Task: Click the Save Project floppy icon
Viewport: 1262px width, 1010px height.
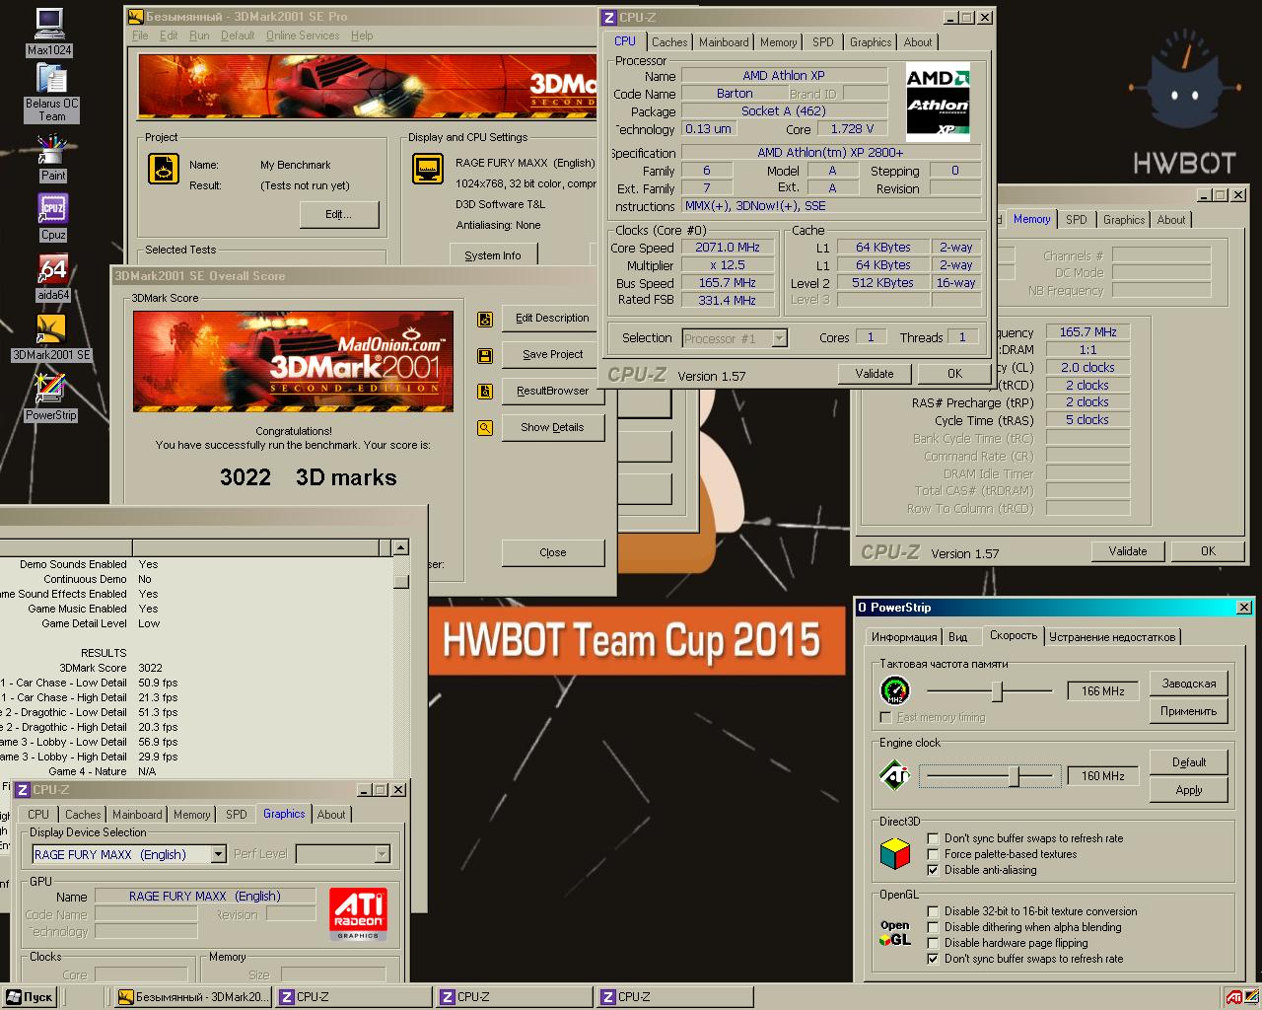Action: click(485, 355)
